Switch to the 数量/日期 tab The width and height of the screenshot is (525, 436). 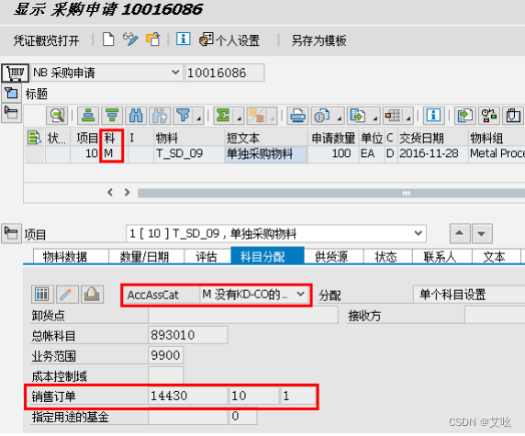point(147,256)
